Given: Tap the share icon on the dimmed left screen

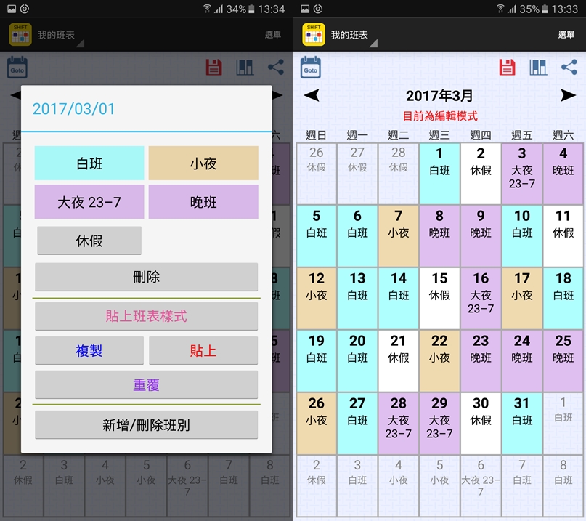Looking at the screenshot, I should click(x=276, y=68).
